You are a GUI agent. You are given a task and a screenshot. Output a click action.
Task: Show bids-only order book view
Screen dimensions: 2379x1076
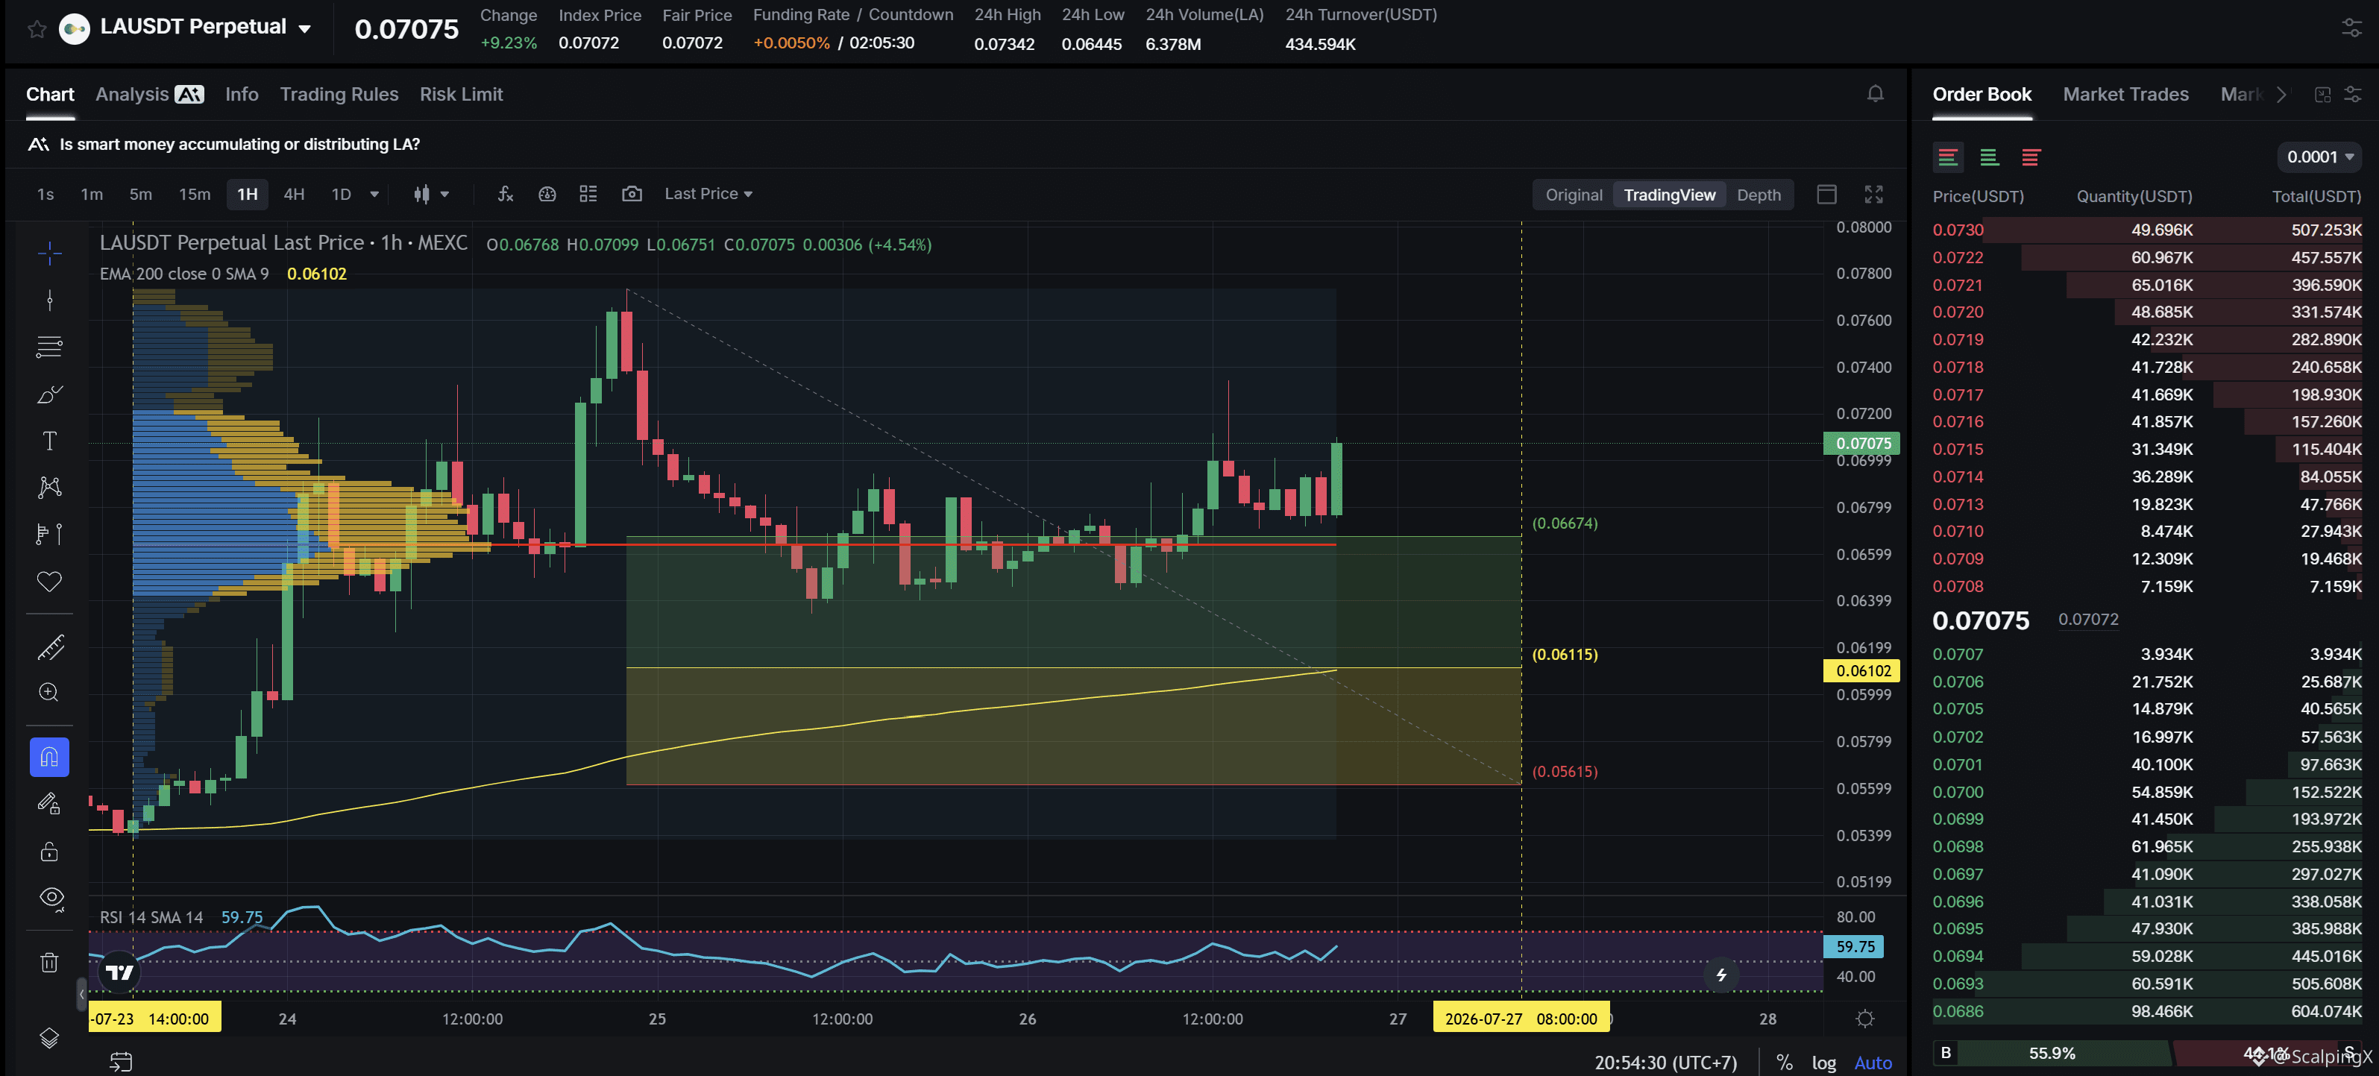click(1989, 157)
